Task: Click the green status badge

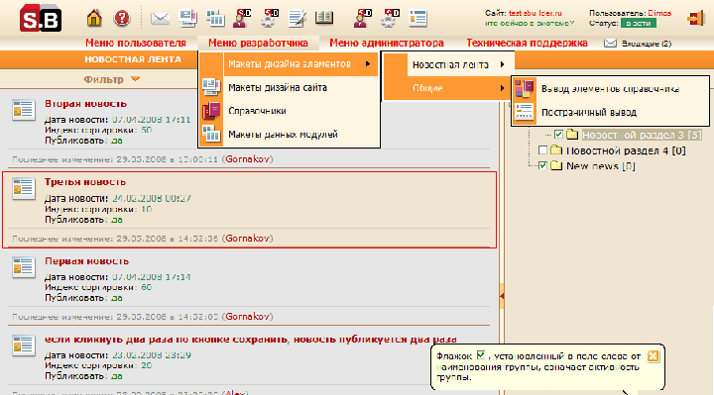Action: pos(639,23)
